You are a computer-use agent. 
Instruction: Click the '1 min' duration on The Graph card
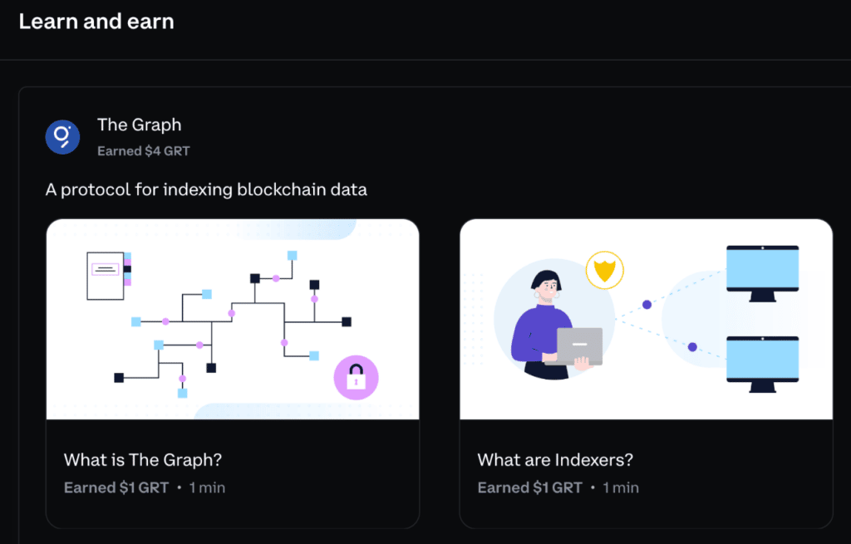tap(207, 488)
